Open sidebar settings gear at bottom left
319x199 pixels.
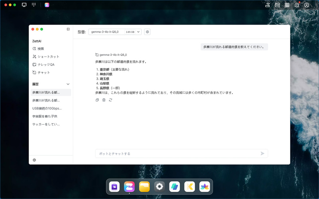click(34, 160)
